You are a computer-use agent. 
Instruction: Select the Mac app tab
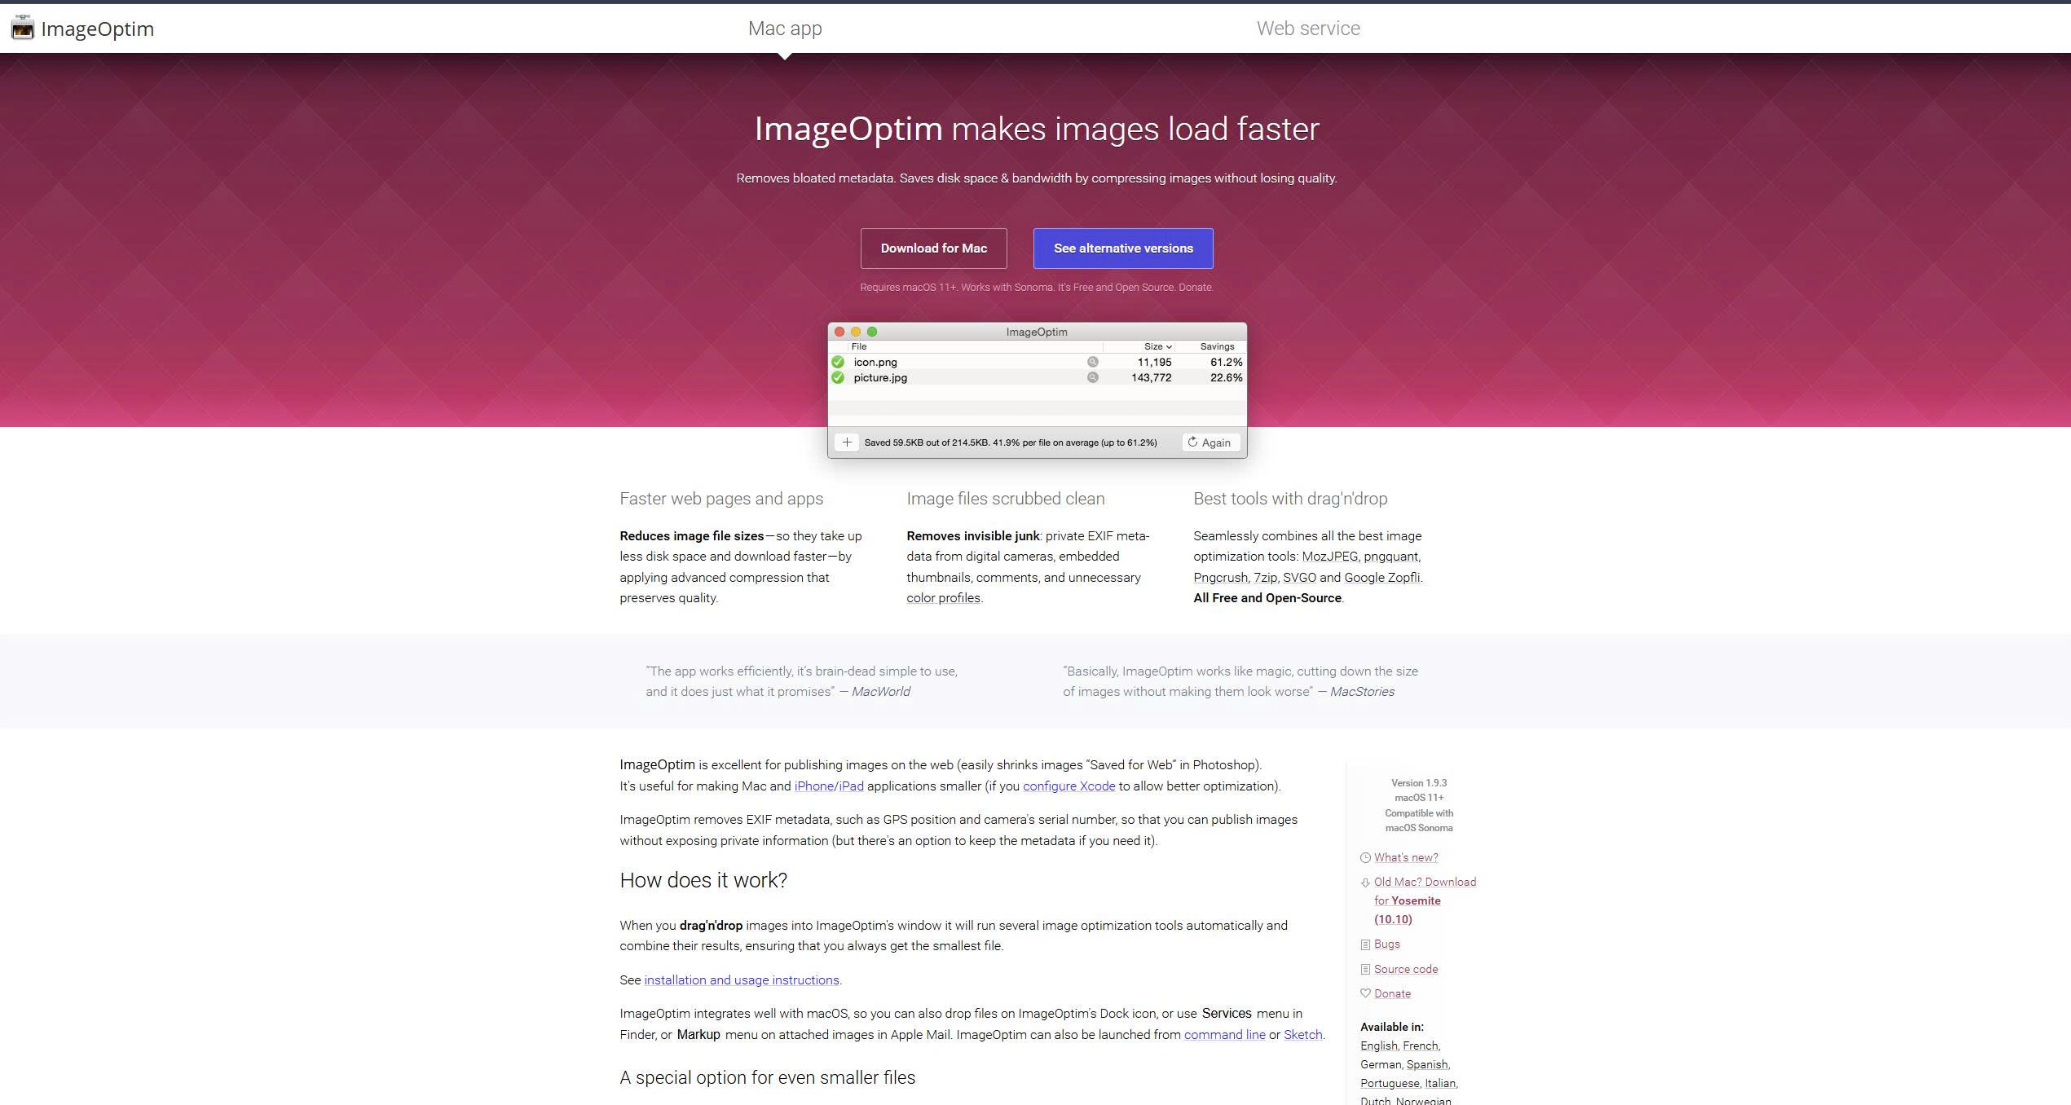784,28
